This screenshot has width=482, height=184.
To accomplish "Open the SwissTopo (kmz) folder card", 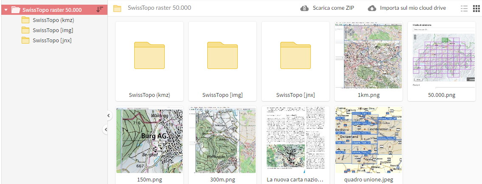I will [x=149, y=61].
